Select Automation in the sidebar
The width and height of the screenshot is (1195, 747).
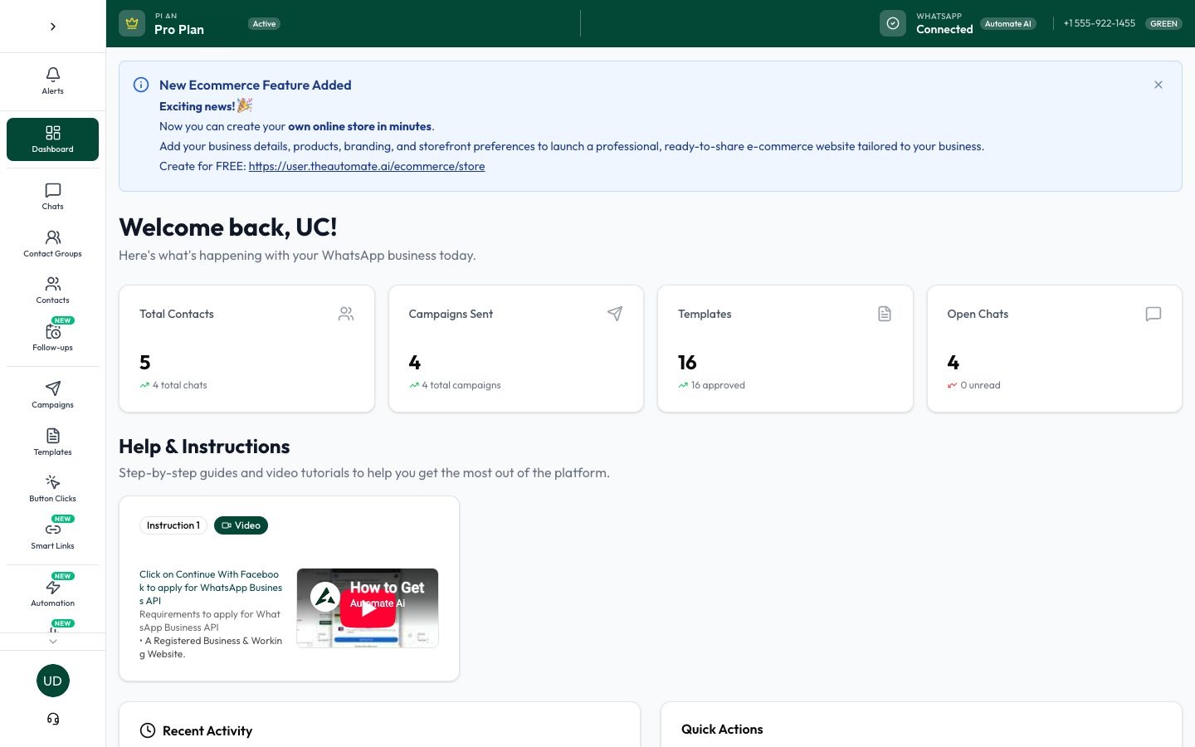click(52, 593)
